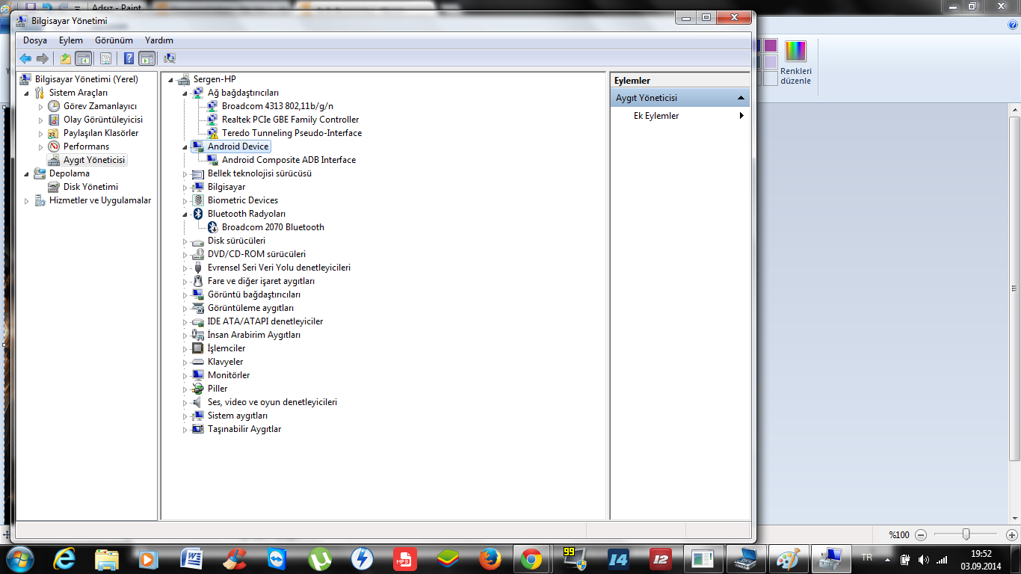Collapse the Ağ bağdaştırıcıları category
The image size is (1021, 574).
[185, 93]
